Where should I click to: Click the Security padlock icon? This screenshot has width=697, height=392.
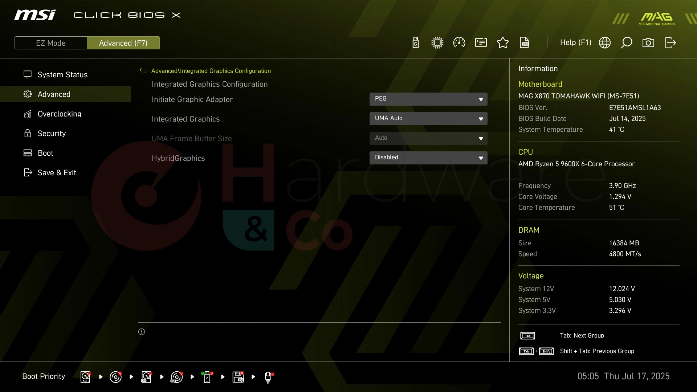click(28, 133)
